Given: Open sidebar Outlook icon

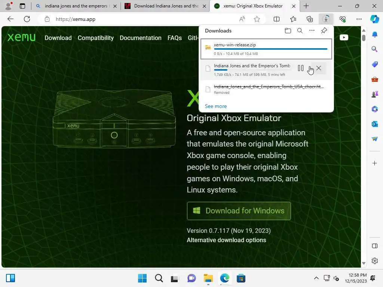Looking at the screenshot, I should 374,124.
